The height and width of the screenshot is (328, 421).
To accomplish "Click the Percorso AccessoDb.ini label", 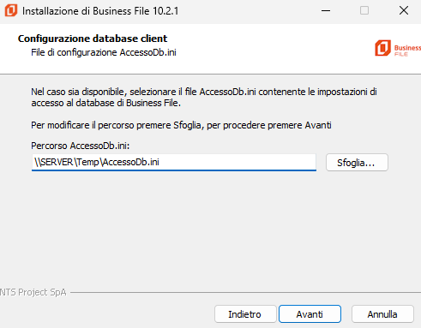I will (81, 146).
